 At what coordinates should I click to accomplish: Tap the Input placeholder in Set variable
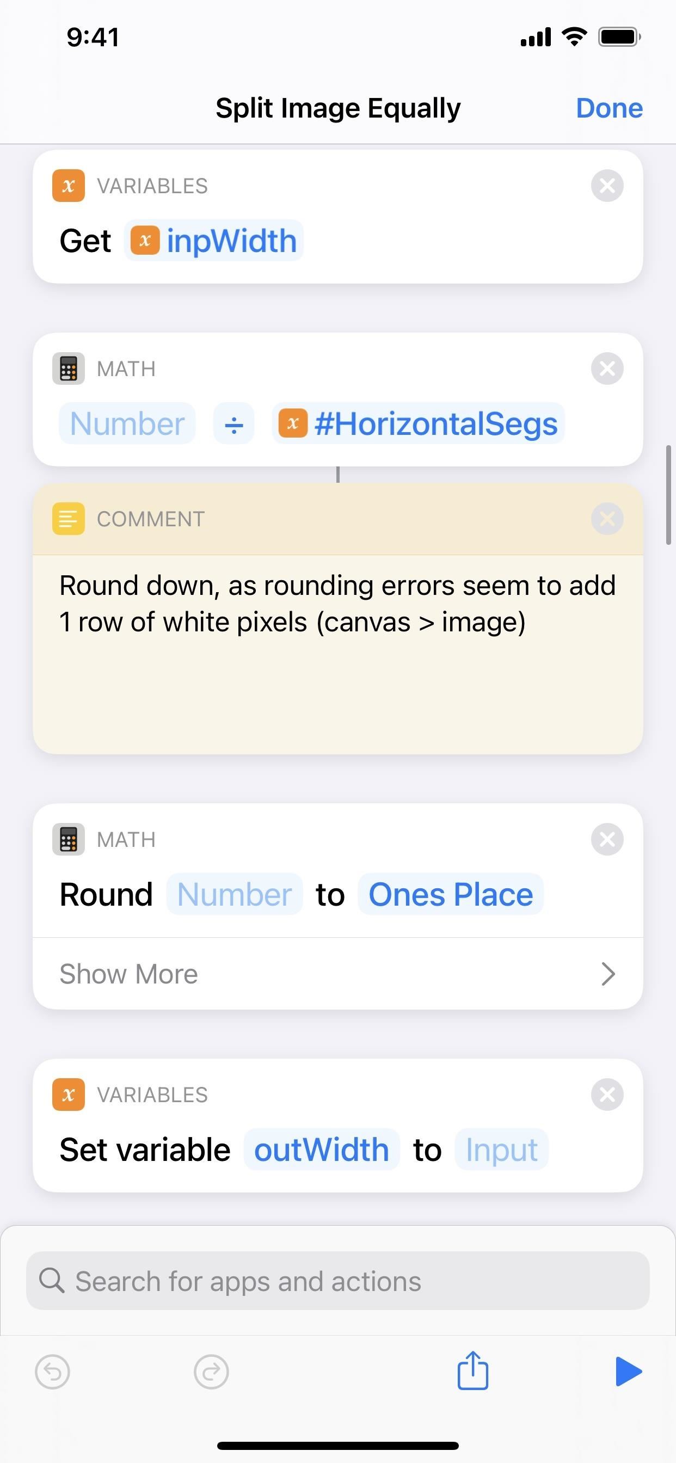[x=501, y=1150]
